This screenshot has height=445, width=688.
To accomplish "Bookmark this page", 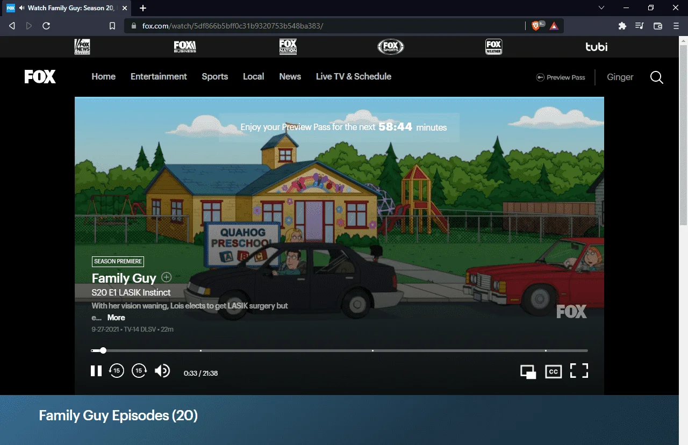I will coord(112,26).
